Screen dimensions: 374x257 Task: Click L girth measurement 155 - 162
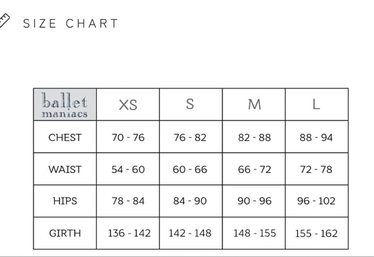(316, 233)
